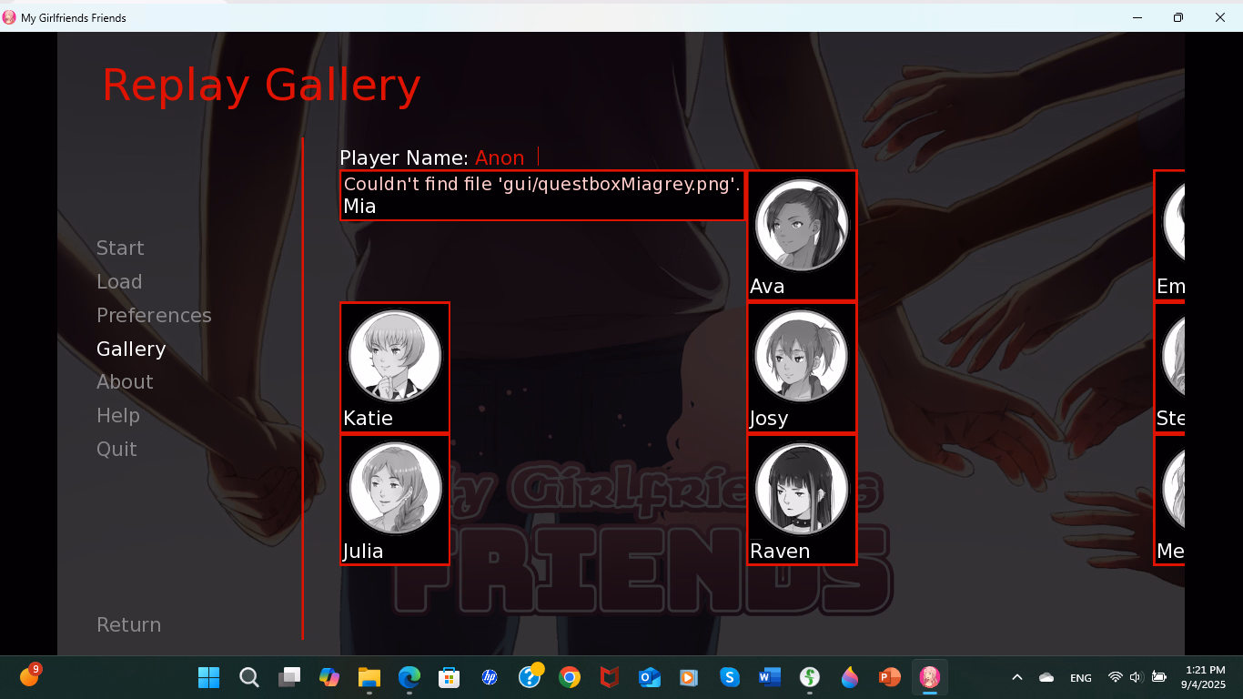The height and width of the screenshot is (699, 1243).
Task: Open the Help menu entry
Action: pyautogui.click(x=118, y=416)
